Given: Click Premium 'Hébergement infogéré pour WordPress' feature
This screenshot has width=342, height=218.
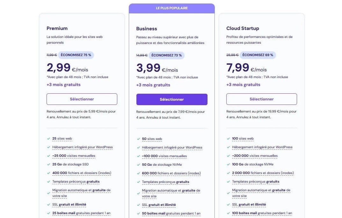Looking at the screenshot, I should 83,147.
